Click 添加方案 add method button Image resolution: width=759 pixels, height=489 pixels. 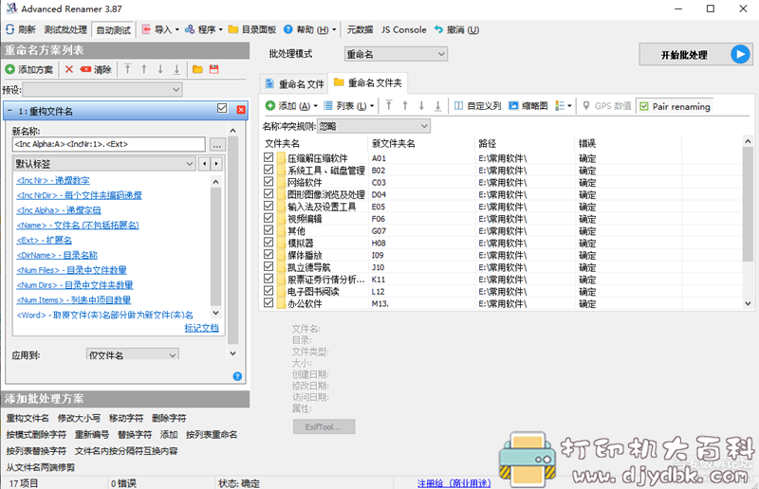(x=29, y=69)
